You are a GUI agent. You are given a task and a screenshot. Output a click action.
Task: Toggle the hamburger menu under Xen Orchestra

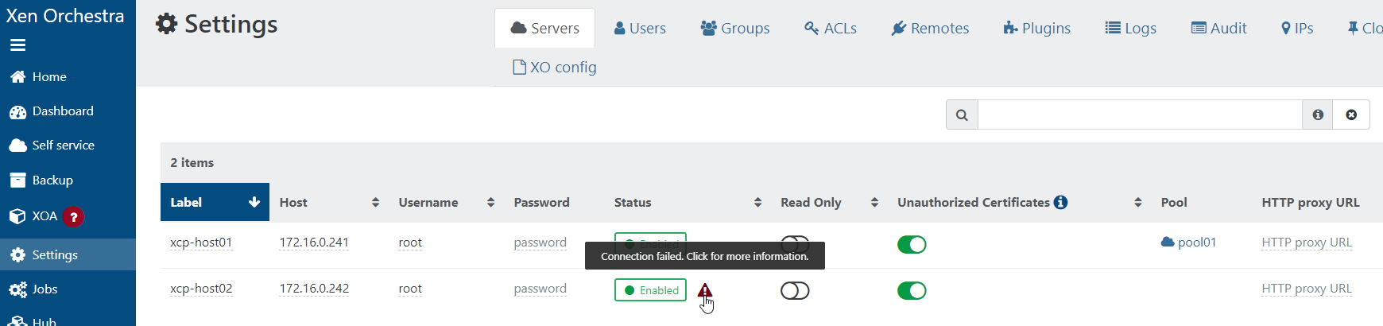coord(17,45)
